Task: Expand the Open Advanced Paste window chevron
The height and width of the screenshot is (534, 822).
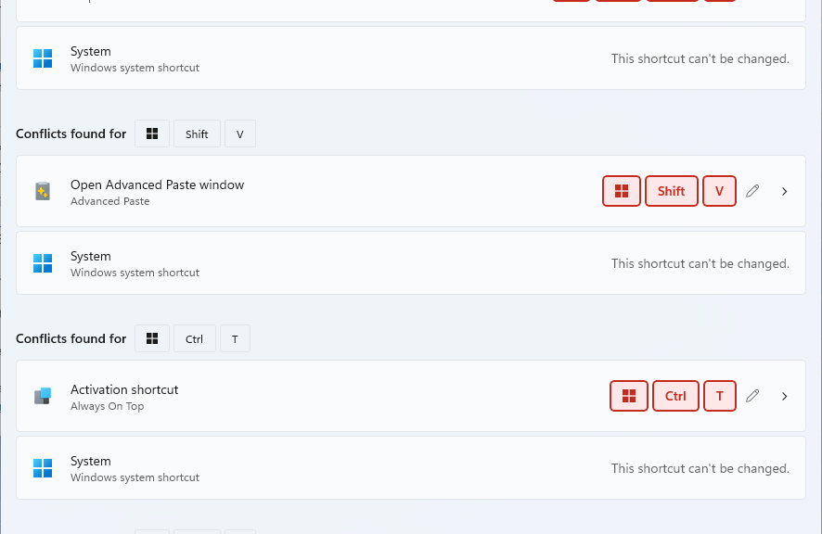Action: pos(784,191)
